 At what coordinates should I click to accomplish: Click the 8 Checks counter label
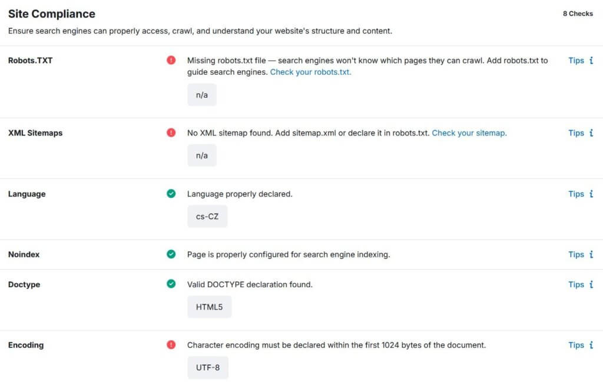(x=578, y=12)
